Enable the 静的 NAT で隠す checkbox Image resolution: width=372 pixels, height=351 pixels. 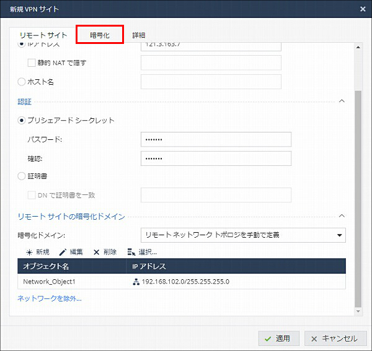tap(32, 63)
